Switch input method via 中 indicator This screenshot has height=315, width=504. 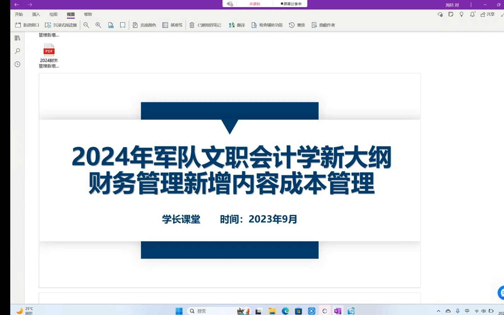(x=467, y=311)
